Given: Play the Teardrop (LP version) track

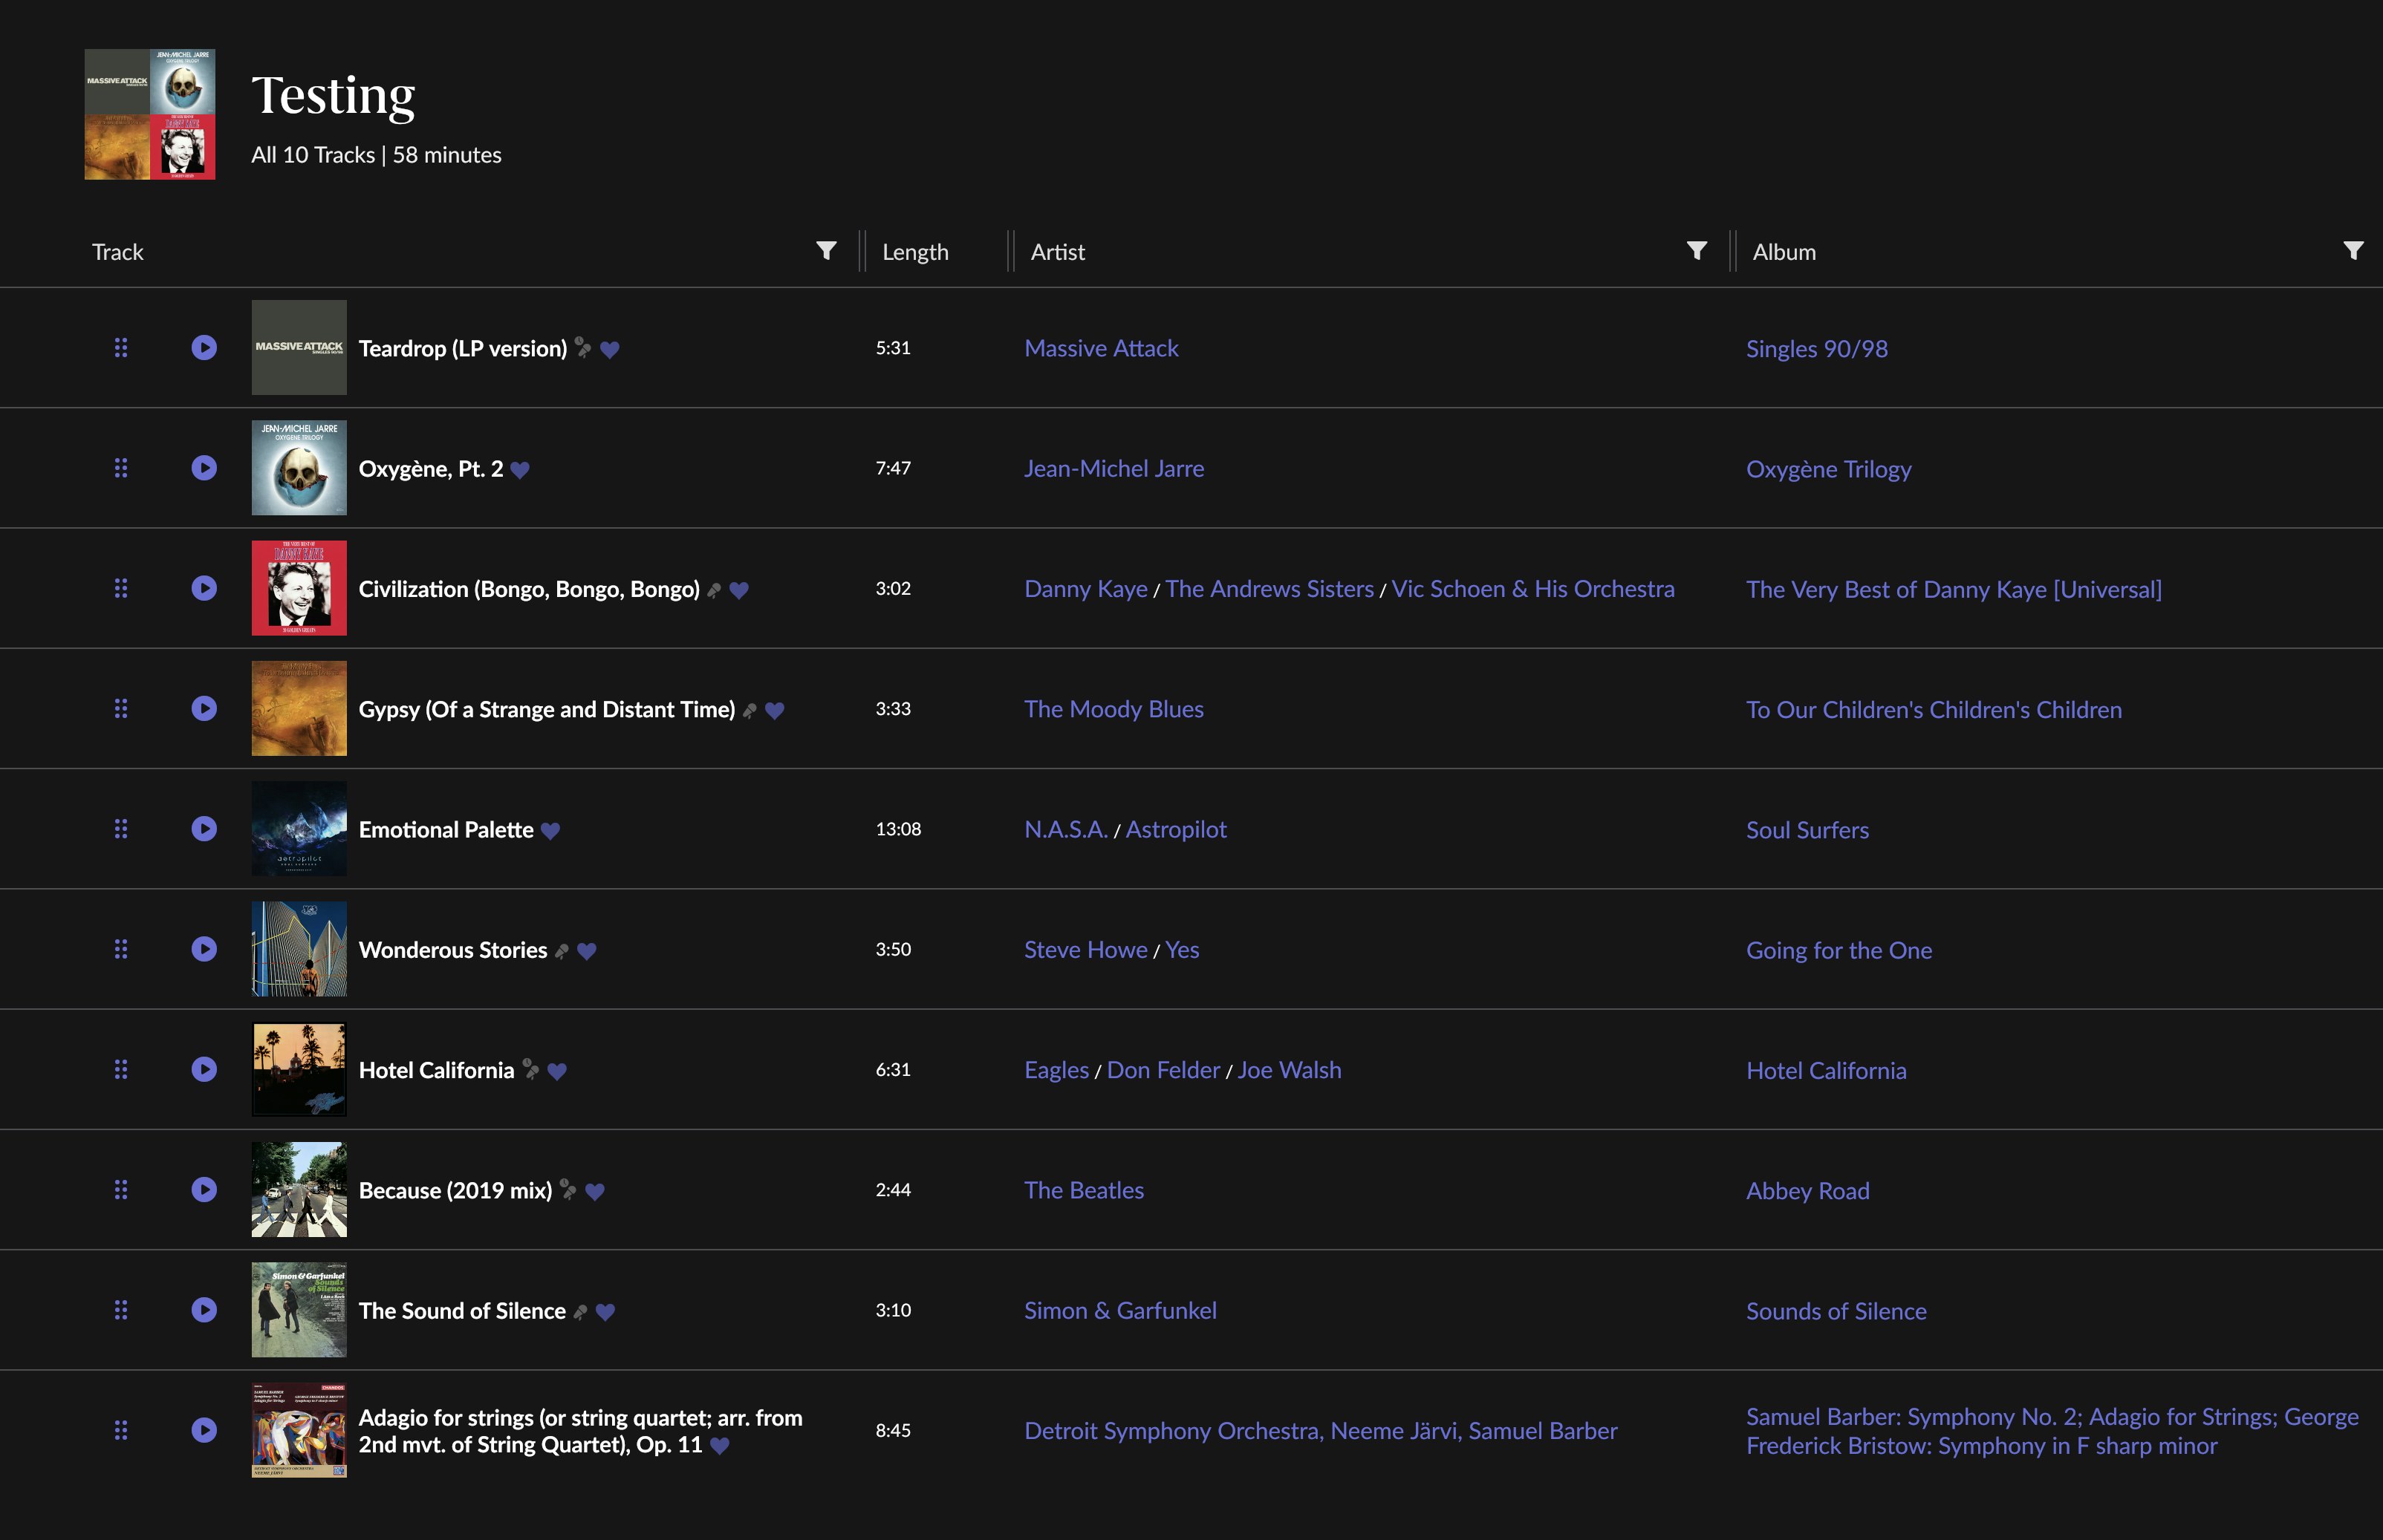Looking at the screenshot, I should 204,347.
